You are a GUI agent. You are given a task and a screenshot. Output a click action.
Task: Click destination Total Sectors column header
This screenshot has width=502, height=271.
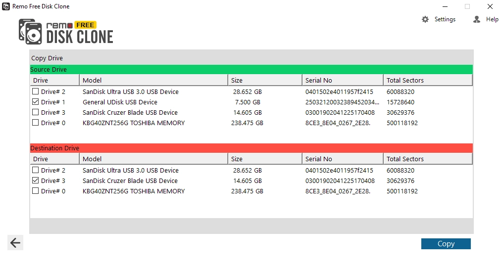click(x=428, y=159)
